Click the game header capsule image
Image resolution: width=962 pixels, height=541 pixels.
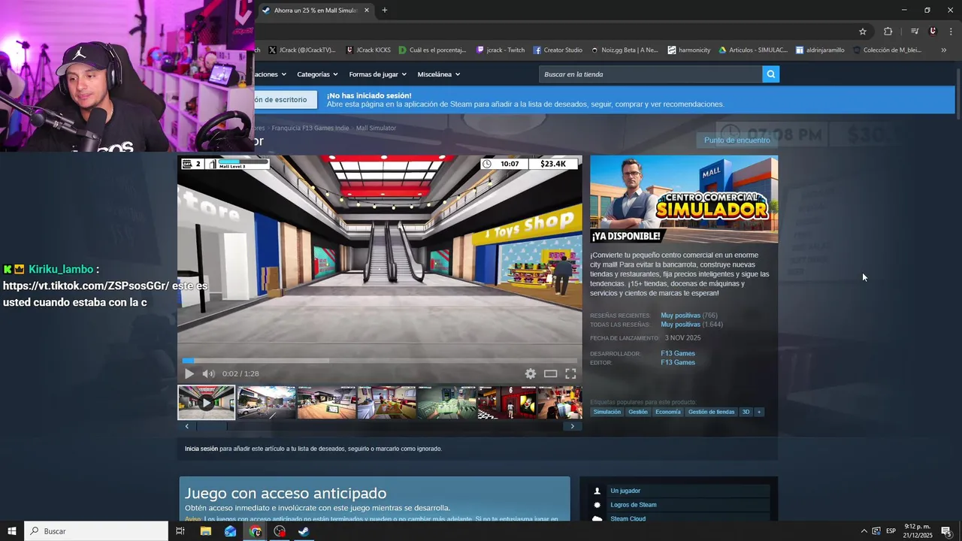[684, 199]
